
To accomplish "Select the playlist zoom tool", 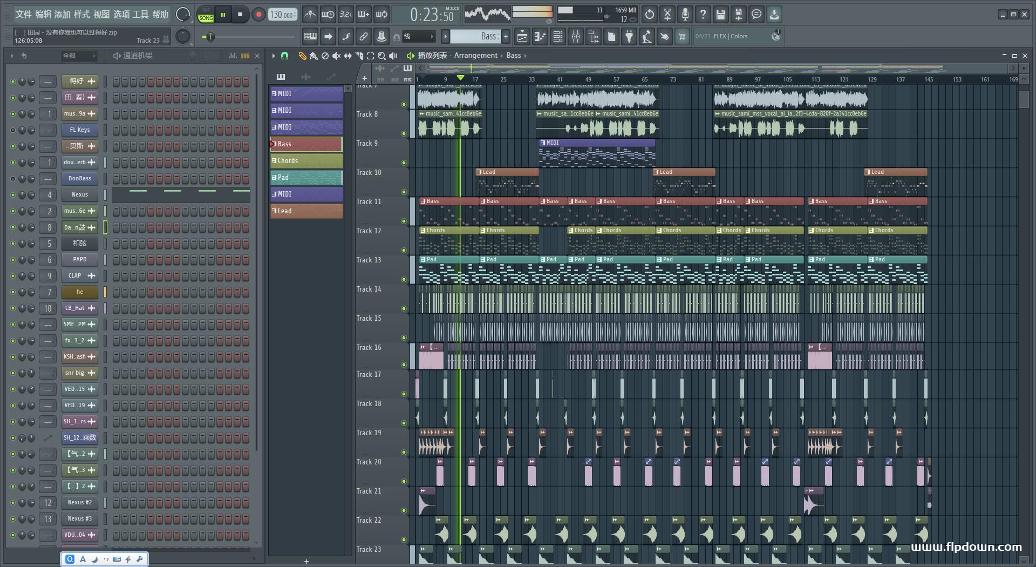I will (x=381, y=56).
